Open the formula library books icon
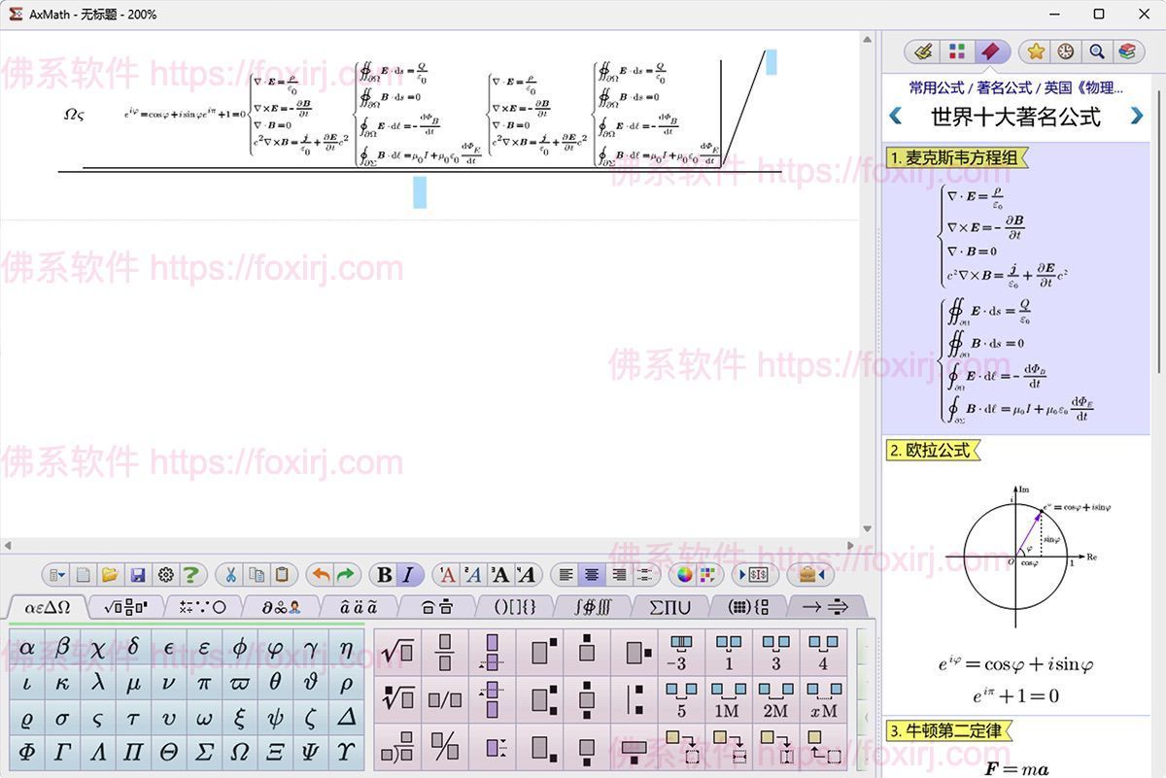The image size is (1166, 778). [1127, 51]
